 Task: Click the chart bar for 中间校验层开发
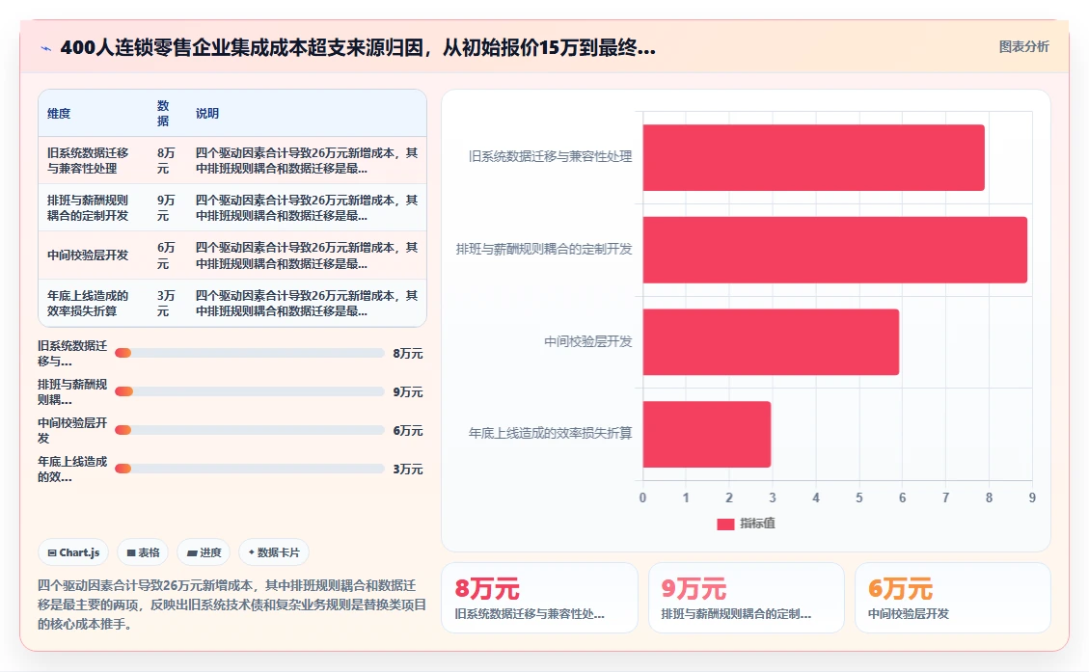click(x=771, y=342)
